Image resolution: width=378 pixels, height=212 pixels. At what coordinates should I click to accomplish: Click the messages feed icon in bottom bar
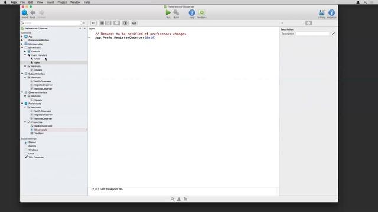pos(185,199)
